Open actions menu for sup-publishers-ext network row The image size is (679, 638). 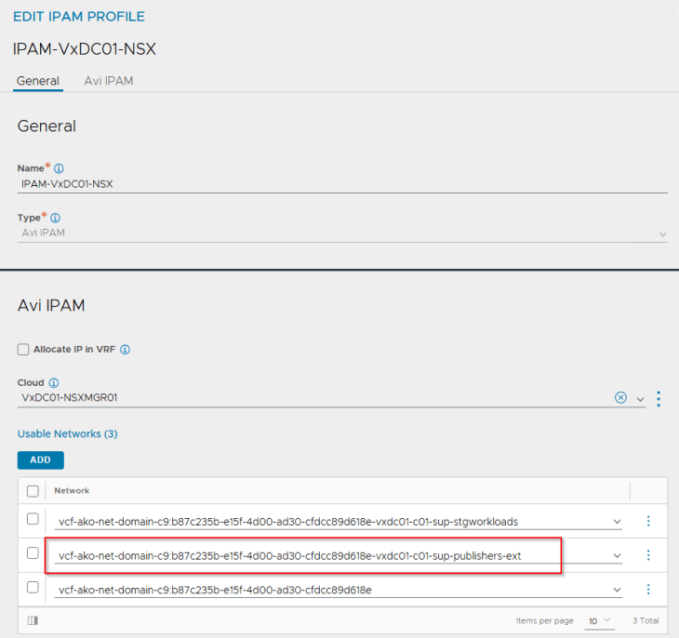(648, 555)
